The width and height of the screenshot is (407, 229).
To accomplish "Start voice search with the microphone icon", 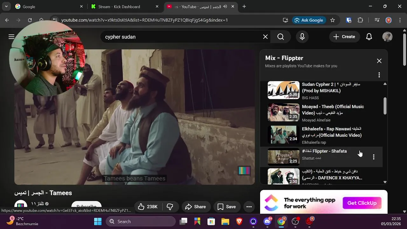I will click(302, 37).
